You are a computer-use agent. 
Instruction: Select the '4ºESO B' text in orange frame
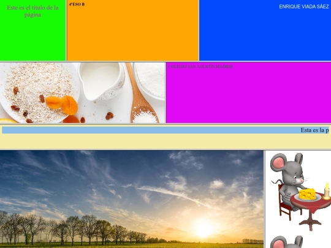coord(77,4)
